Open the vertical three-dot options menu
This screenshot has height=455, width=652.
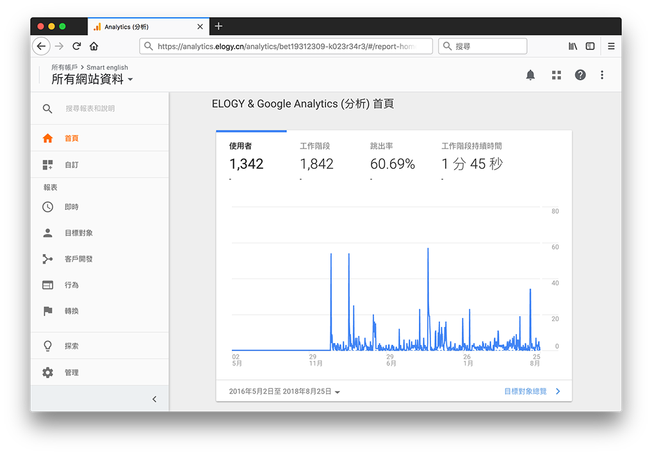coord(601,75)
